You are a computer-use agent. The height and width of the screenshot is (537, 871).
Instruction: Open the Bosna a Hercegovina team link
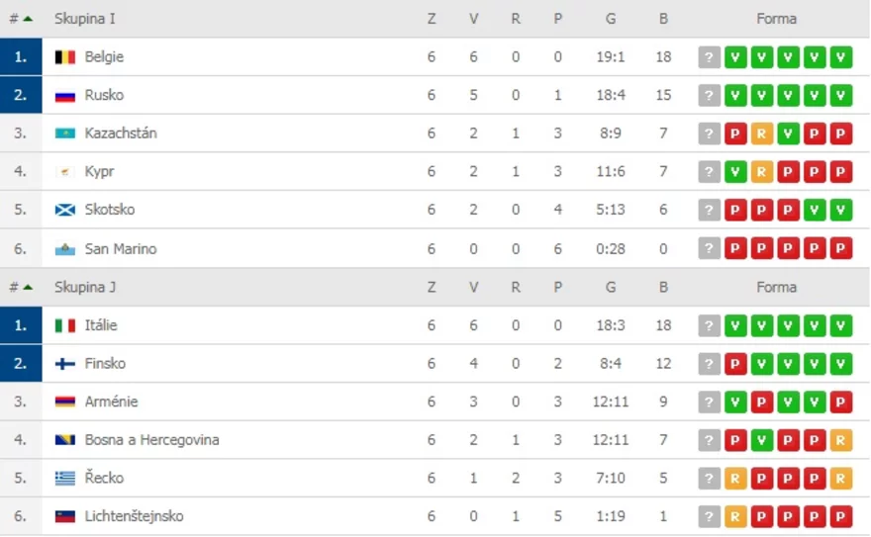(x=151, y=440)
